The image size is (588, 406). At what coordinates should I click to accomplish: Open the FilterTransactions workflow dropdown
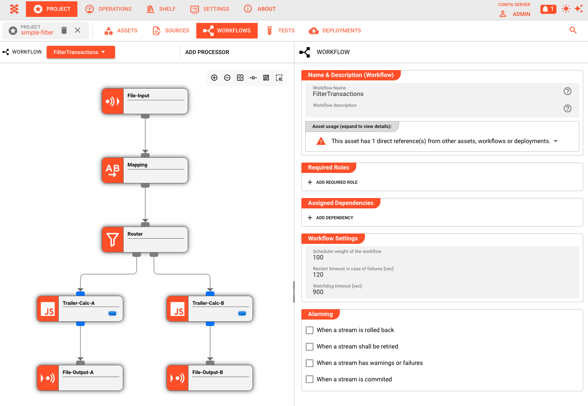coord(81,52)
